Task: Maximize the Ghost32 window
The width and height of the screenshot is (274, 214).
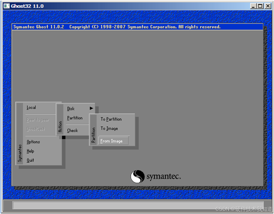Action: [260, 6]
